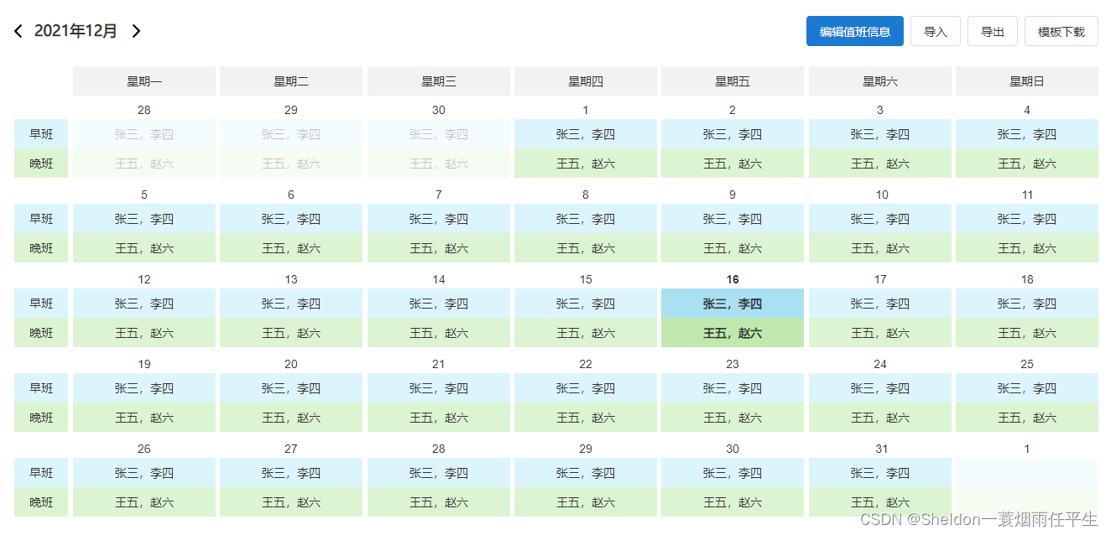
Task: Click the 导入 import button
Action: [935, 31]
